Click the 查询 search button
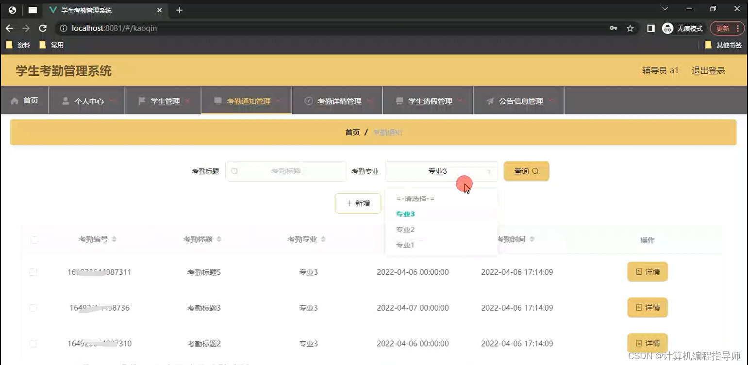 tap(526, 171)
